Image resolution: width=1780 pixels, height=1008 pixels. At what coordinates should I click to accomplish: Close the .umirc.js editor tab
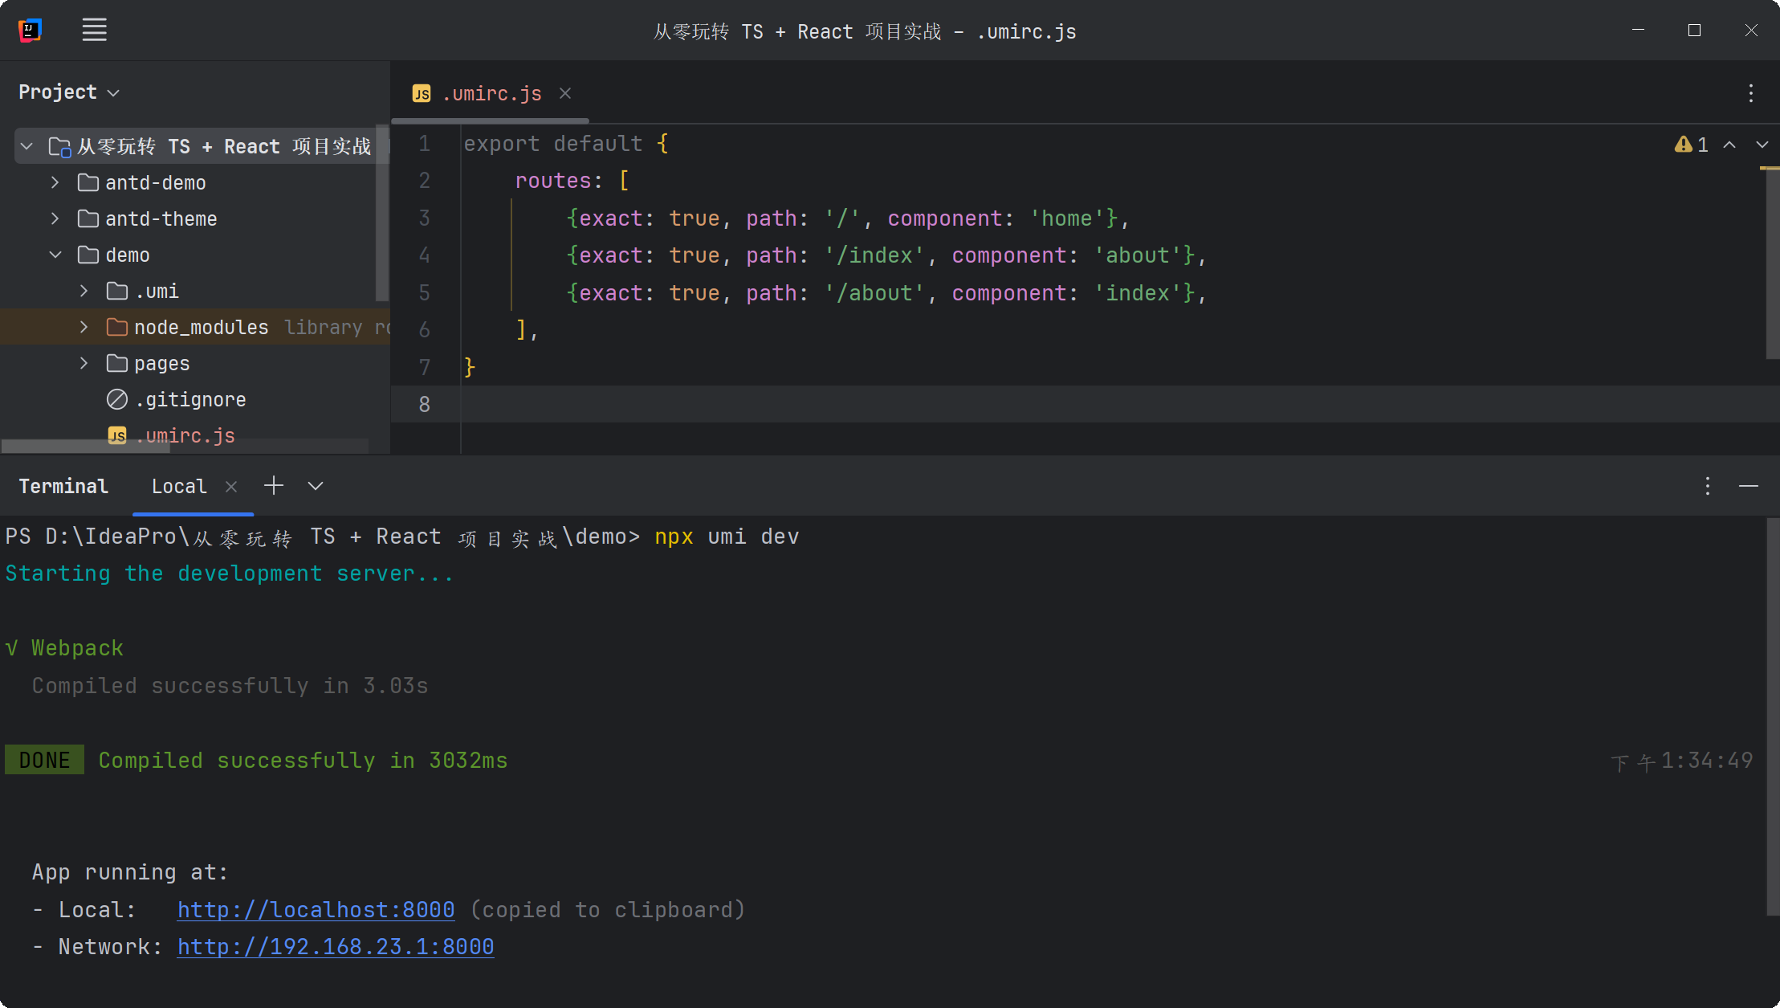(x=565, y=94)
